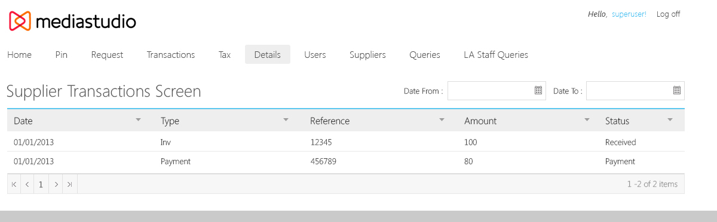Open the Reference column filter dropdown
Viewport: 717px width, 222px height.
pyautogui.click(x=442, y=120)
